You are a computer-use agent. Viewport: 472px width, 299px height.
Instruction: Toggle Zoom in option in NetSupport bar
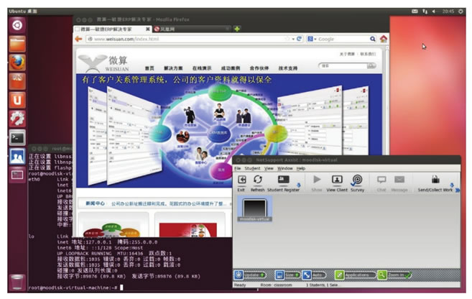pyautogui.click(x=394, y=275)
